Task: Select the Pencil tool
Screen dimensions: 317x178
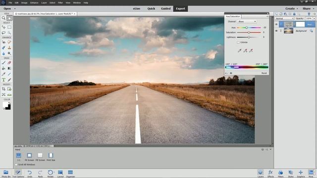Action: [9, 80]
